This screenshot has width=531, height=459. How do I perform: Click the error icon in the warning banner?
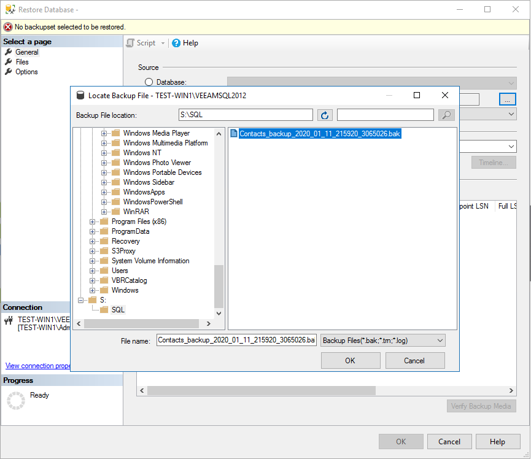tap(8, 27)
